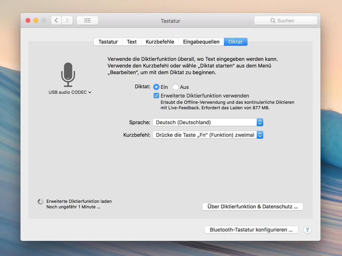Click the 'Sprache:' label
Viewport: 342px width, 256px height.
coord(139,122)
